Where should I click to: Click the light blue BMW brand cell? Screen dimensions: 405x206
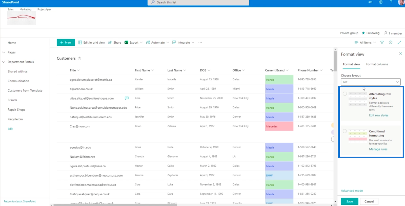(279, 175)
